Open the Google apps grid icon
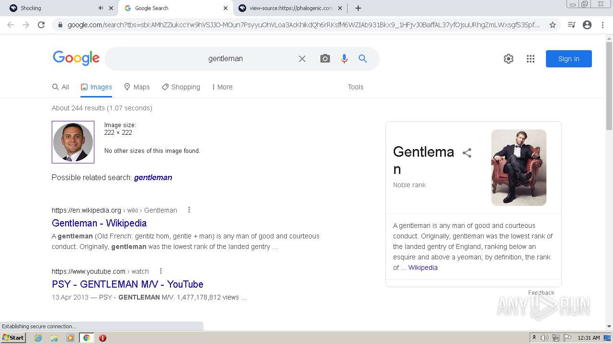 (x=531, y=59)
